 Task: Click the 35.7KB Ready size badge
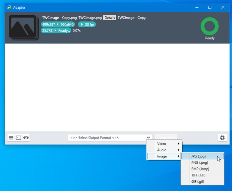point(56,31)
